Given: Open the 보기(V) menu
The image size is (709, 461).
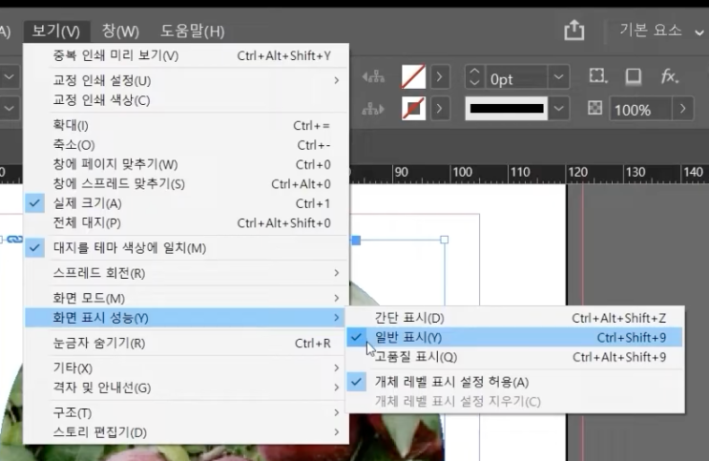Looking at the screenshot, I should click(56, 31).
